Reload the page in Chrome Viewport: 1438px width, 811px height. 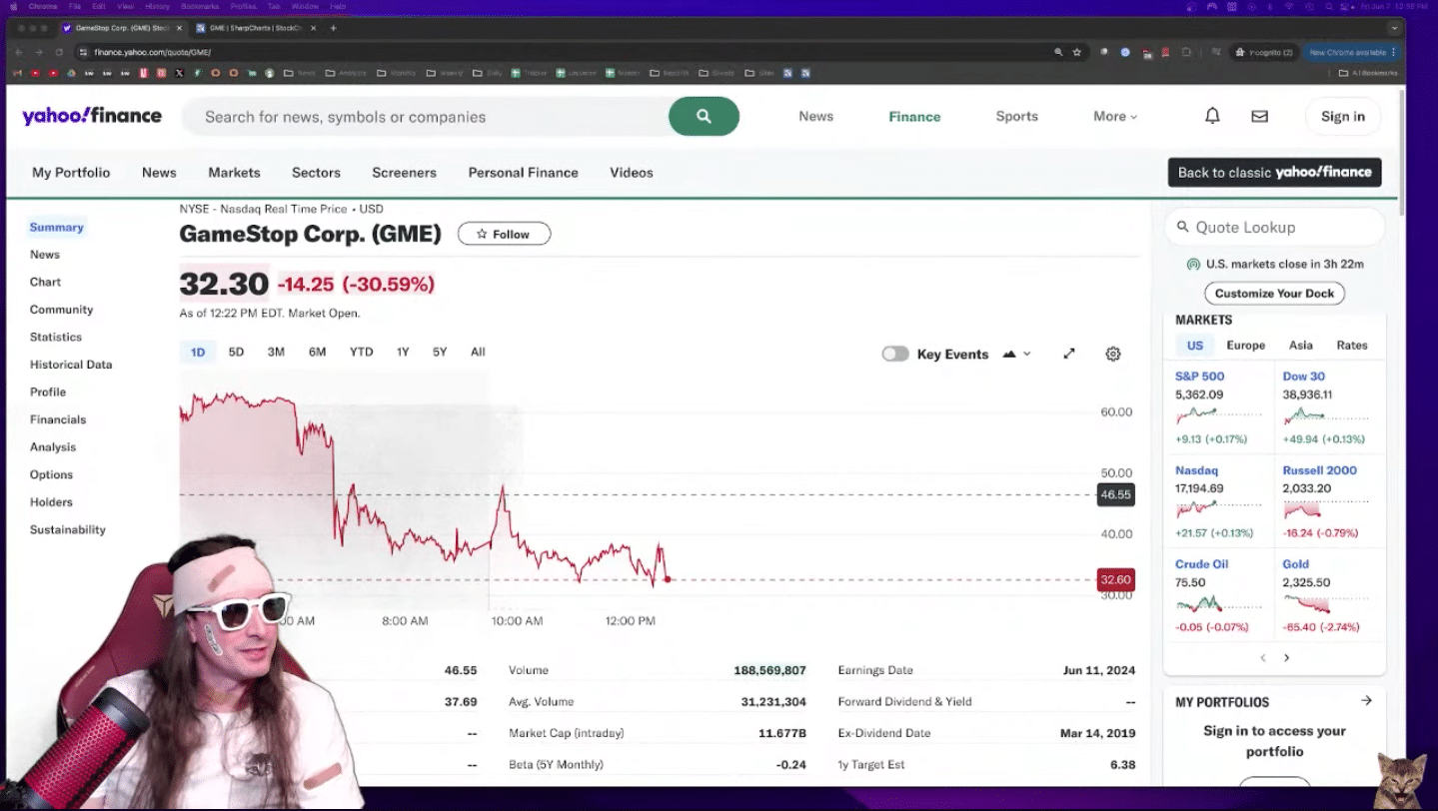pyautogui.click(x=59, y=52)
